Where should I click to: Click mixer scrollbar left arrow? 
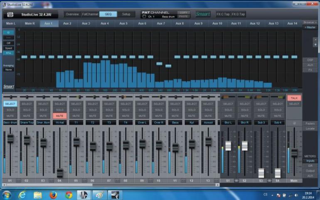pyautogui.click(x=4, y=185)
